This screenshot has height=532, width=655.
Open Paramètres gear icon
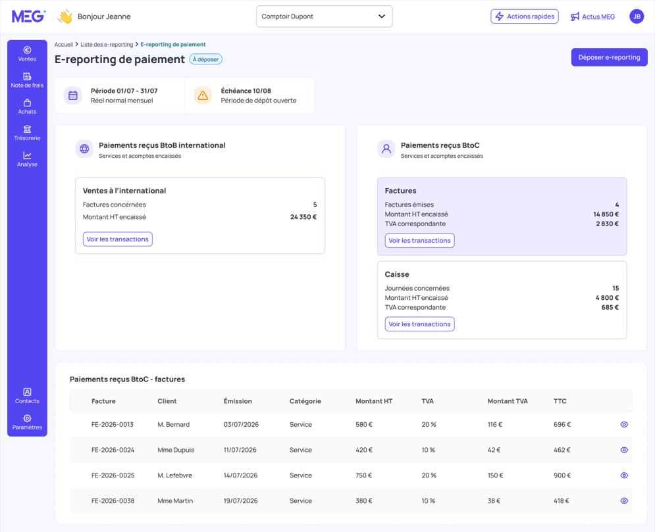click(x=27, y=418)
